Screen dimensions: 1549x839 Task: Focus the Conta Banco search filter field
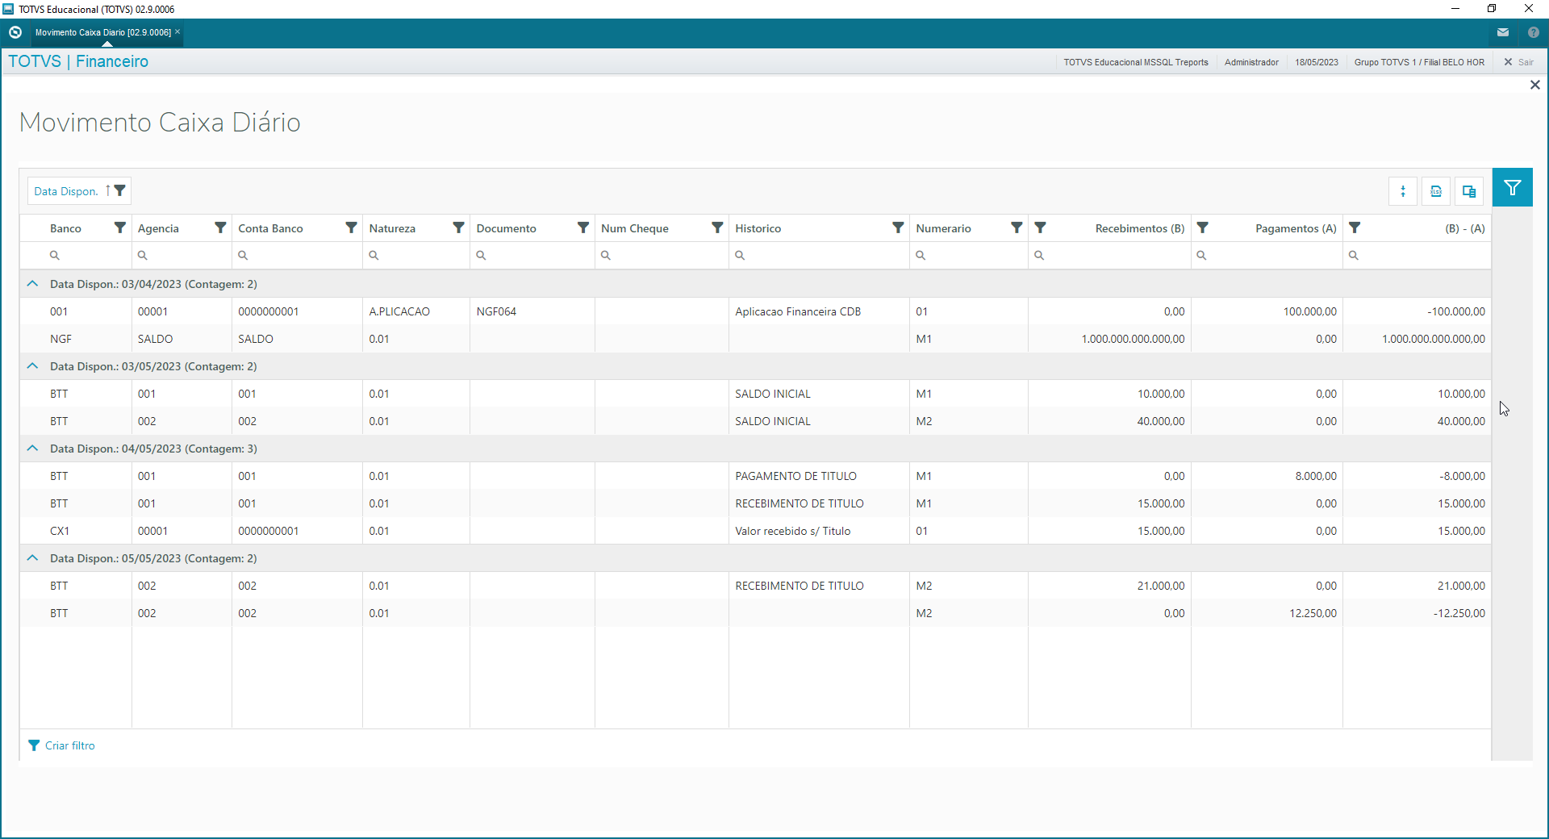pyautogui.click(x=297, y=255)
